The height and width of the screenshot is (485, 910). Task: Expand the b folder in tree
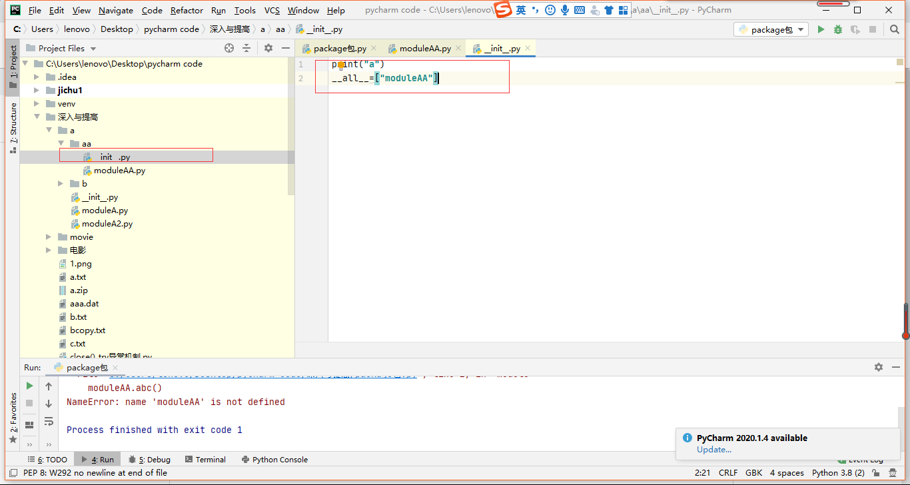coord(61,184)
